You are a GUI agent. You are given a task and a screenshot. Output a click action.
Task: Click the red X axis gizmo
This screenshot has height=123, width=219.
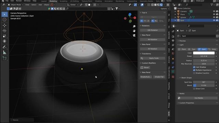[x=135, y=18]
